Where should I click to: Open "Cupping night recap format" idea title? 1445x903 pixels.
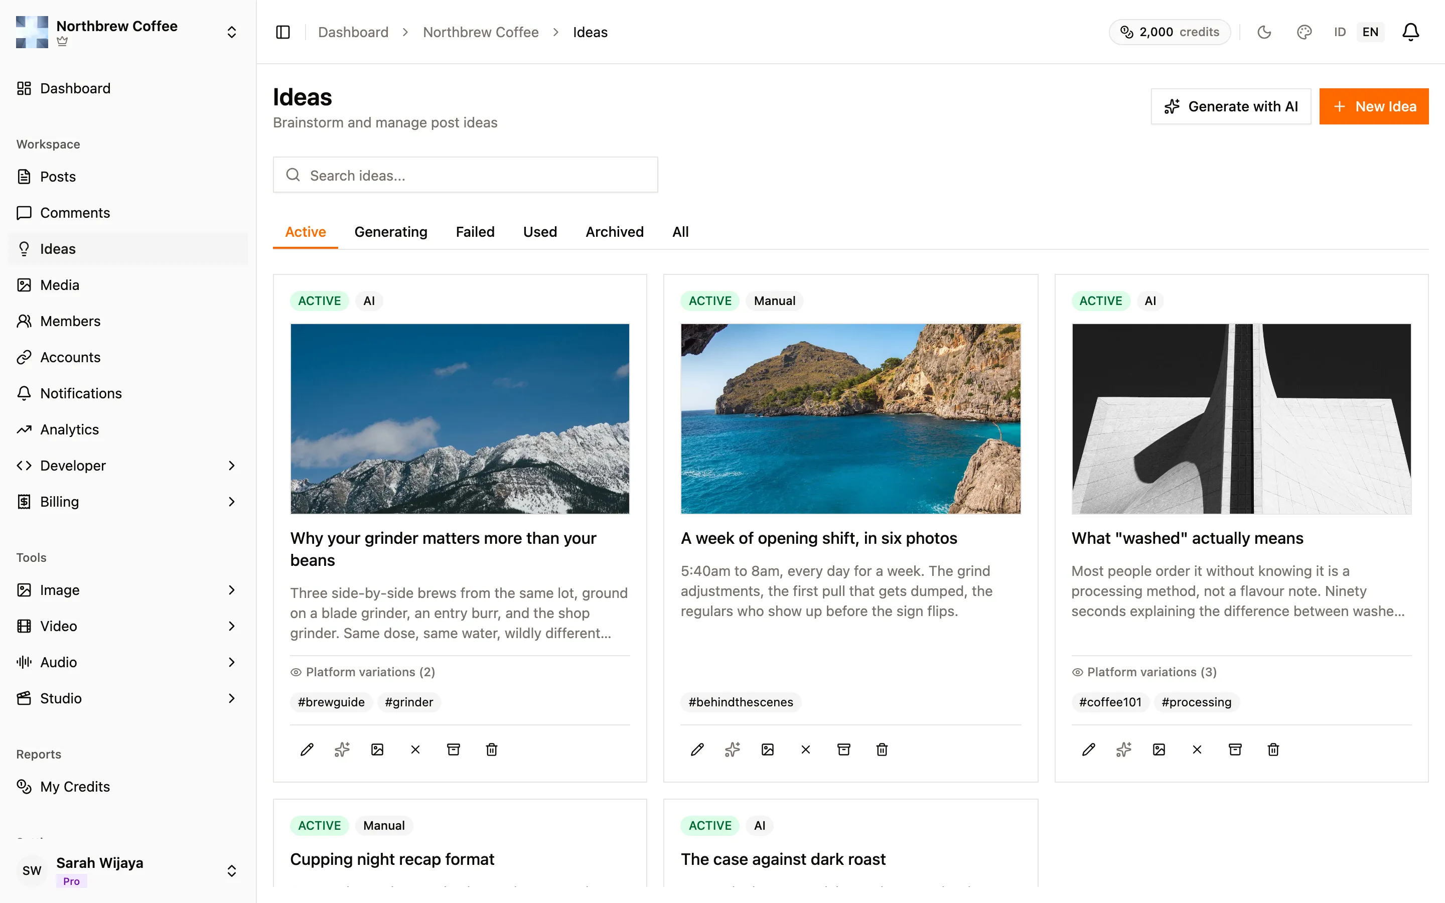click(392, 859)
